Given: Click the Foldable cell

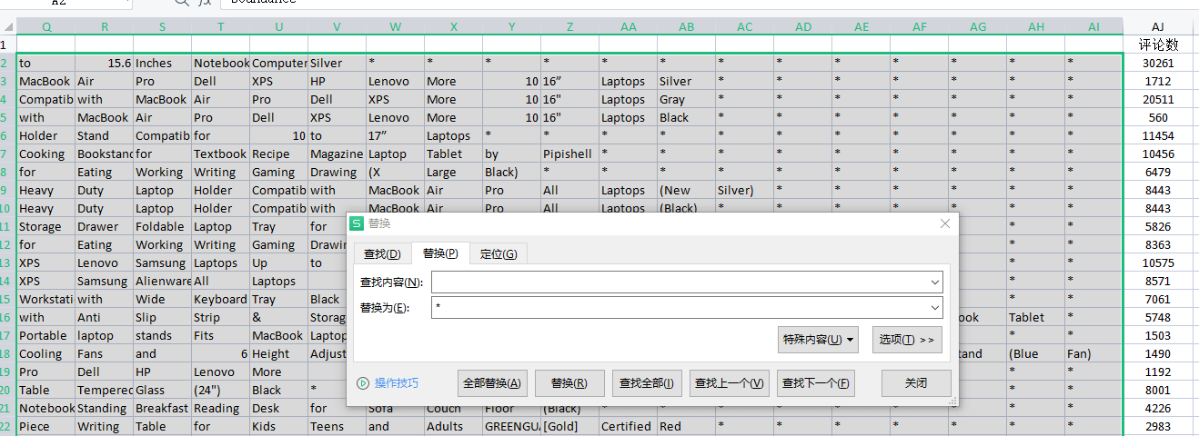Looking at the screenshot, I should click(x=163, y=226).
